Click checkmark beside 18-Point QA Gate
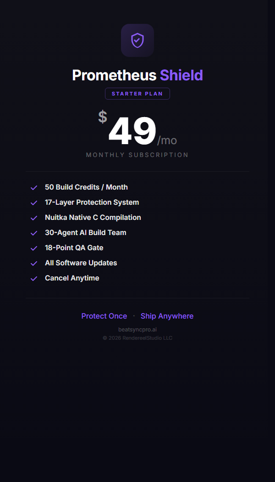275x482 pixels. (x=34, y=248)
